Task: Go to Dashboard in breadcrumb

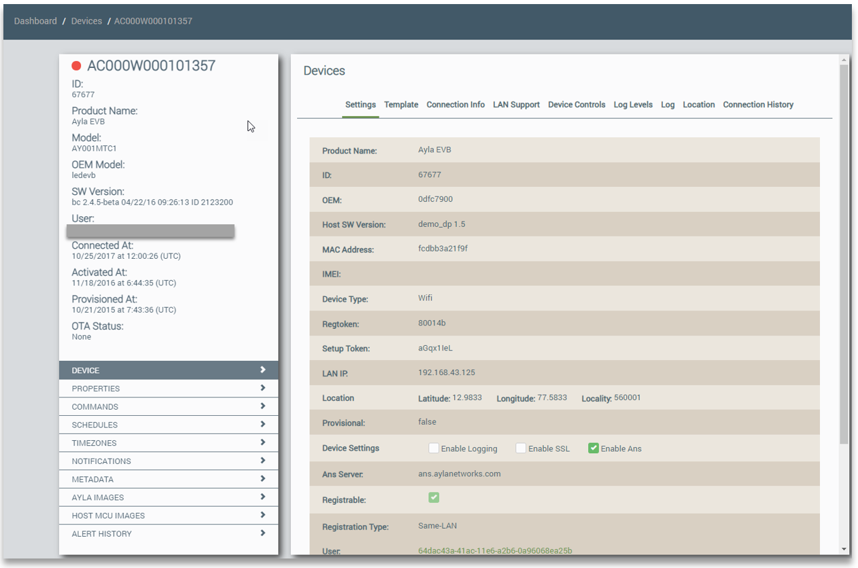Action: (35, 21)
